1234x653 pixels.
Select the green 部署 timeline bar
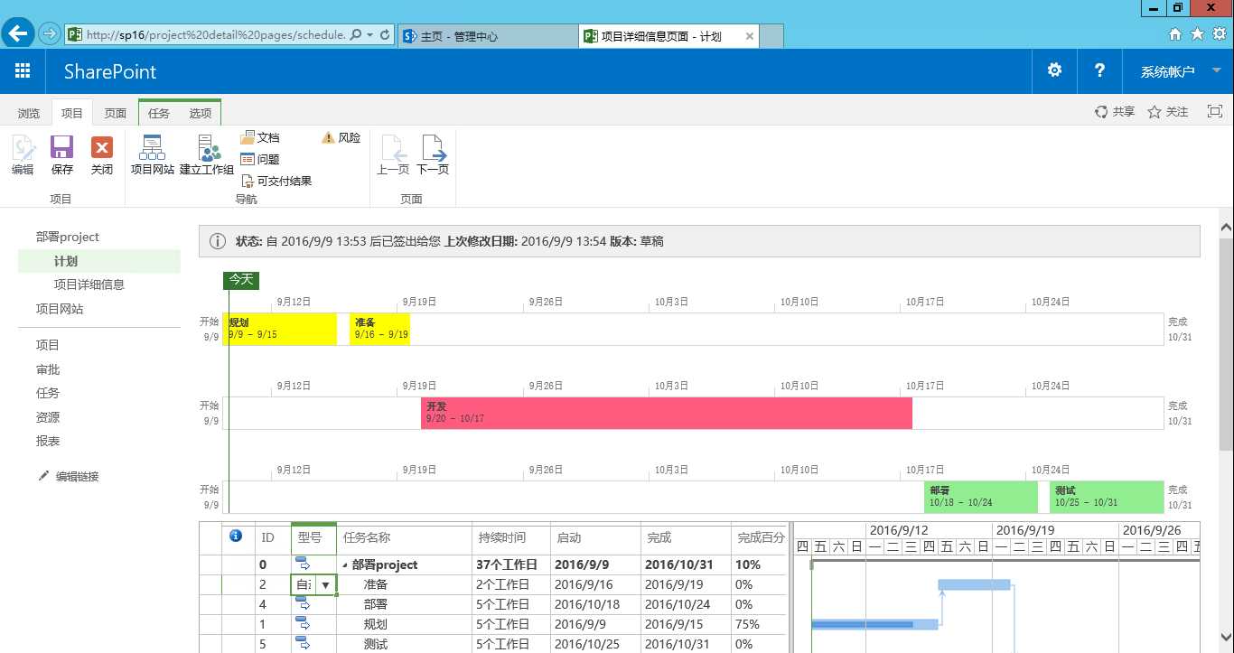coord(981,497)
